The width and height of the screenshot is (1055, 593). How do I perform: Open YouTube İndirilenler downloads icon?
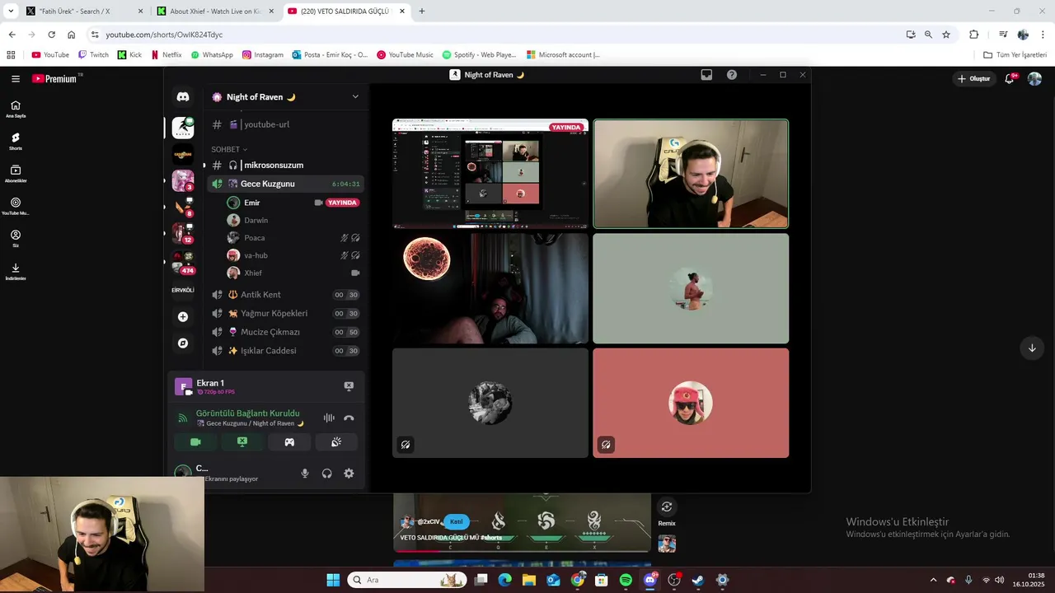[16, 271]
